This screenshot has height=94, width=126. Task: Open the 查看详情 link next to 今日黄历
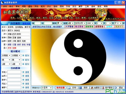coord(26,24)
